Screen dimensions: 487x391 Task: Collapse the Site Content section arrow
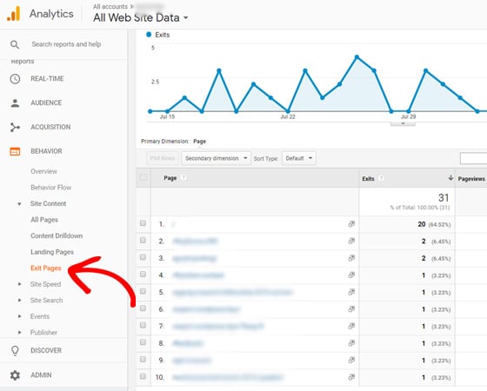pyautogui.click(x=19, y=204)
